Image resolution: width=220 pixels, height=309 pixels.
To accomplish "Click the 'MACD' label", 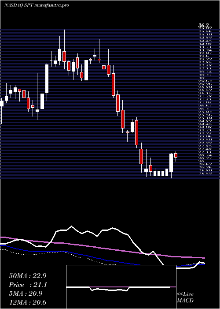I will coord(185,301).
